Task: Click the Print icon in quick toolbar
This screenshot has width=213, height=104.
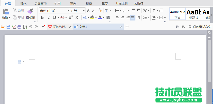Action: pos(19,27)
